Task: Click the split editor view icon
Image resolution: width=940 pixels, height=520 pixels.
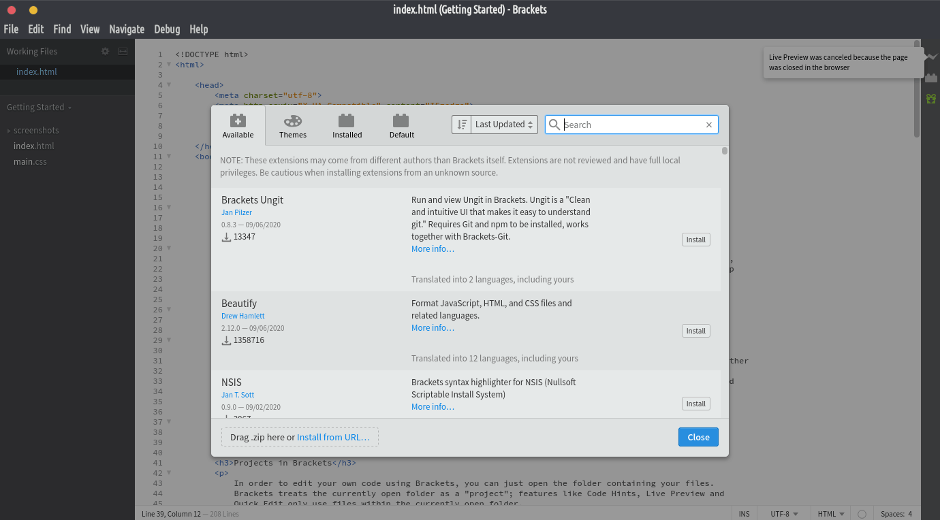Action: 123,51
